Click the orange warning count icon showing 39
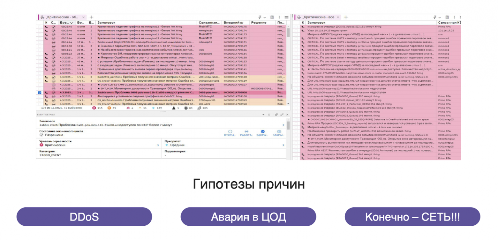 click(109, 108)
